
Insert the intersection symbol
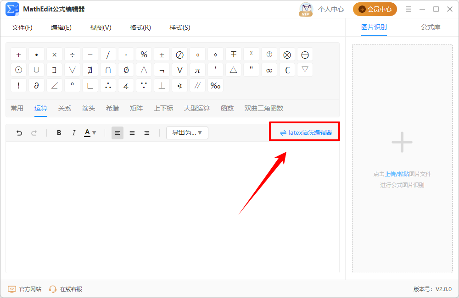pyautogui.click(x=108, y=70)
